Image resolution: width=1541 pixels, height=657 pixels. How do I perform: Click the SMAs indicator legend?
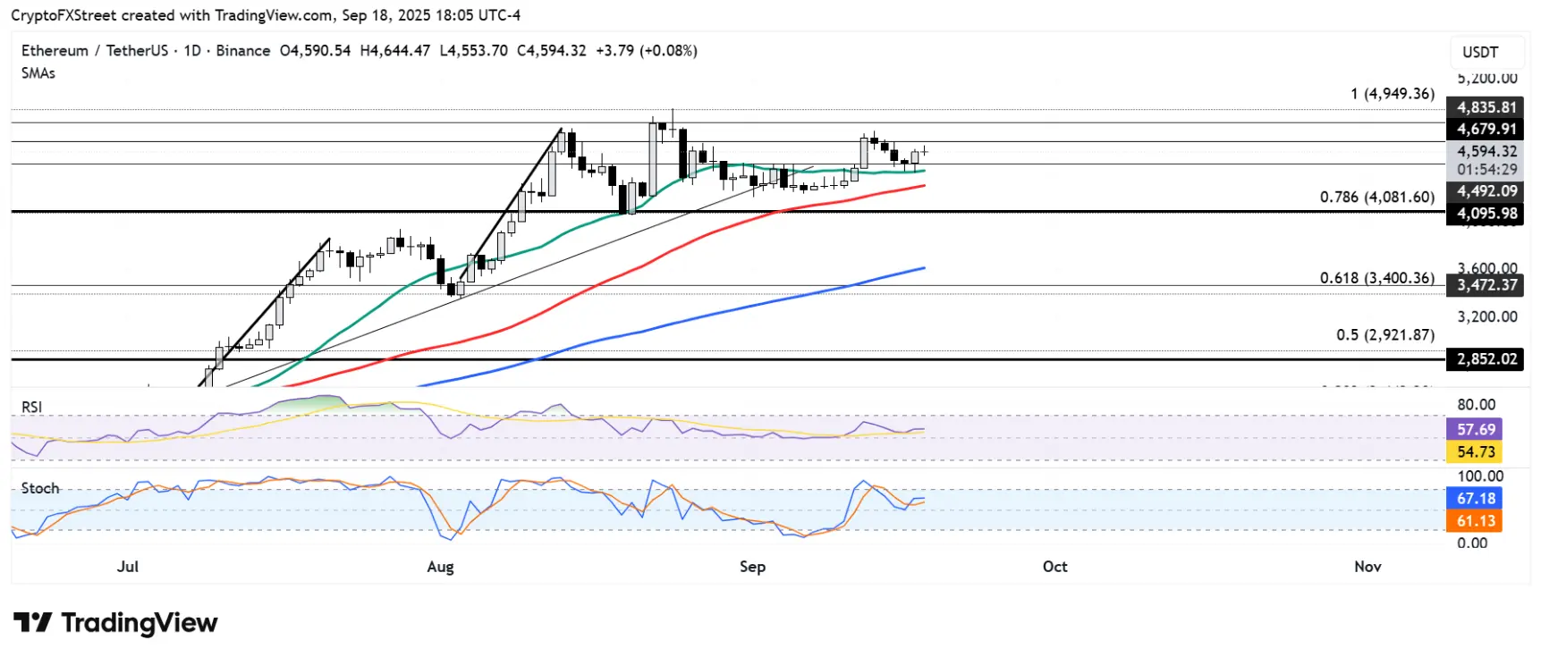coord(38,73)
